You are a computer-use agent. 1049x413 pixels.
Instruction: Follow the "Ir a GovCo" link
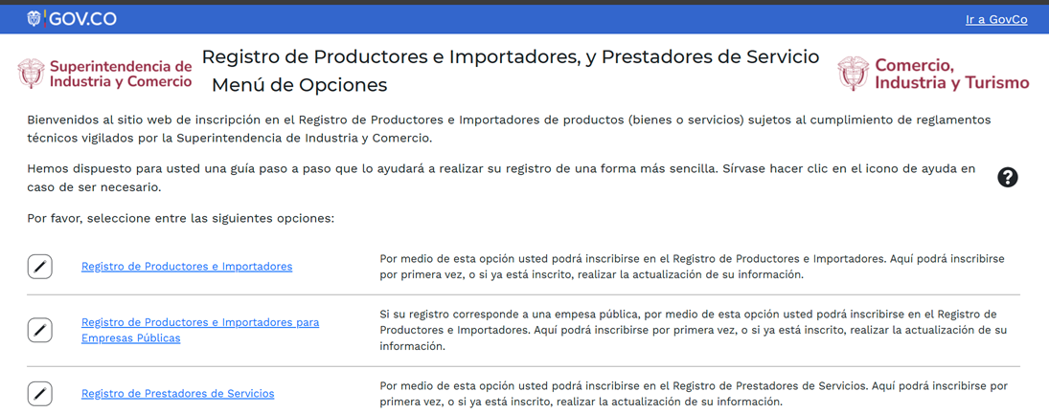(996, 19)
